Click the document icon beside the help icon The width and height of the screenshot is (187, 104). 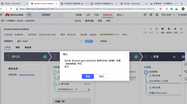coord(157,15)
